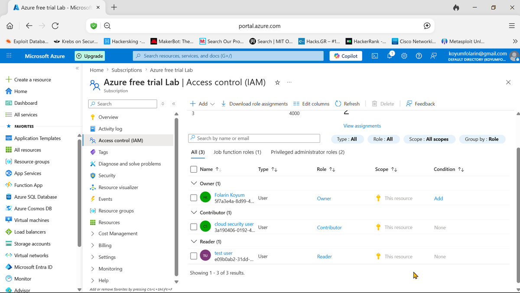Click the Exploit Database bookmark
Screen dimensions: 520x293
(27, 42)
